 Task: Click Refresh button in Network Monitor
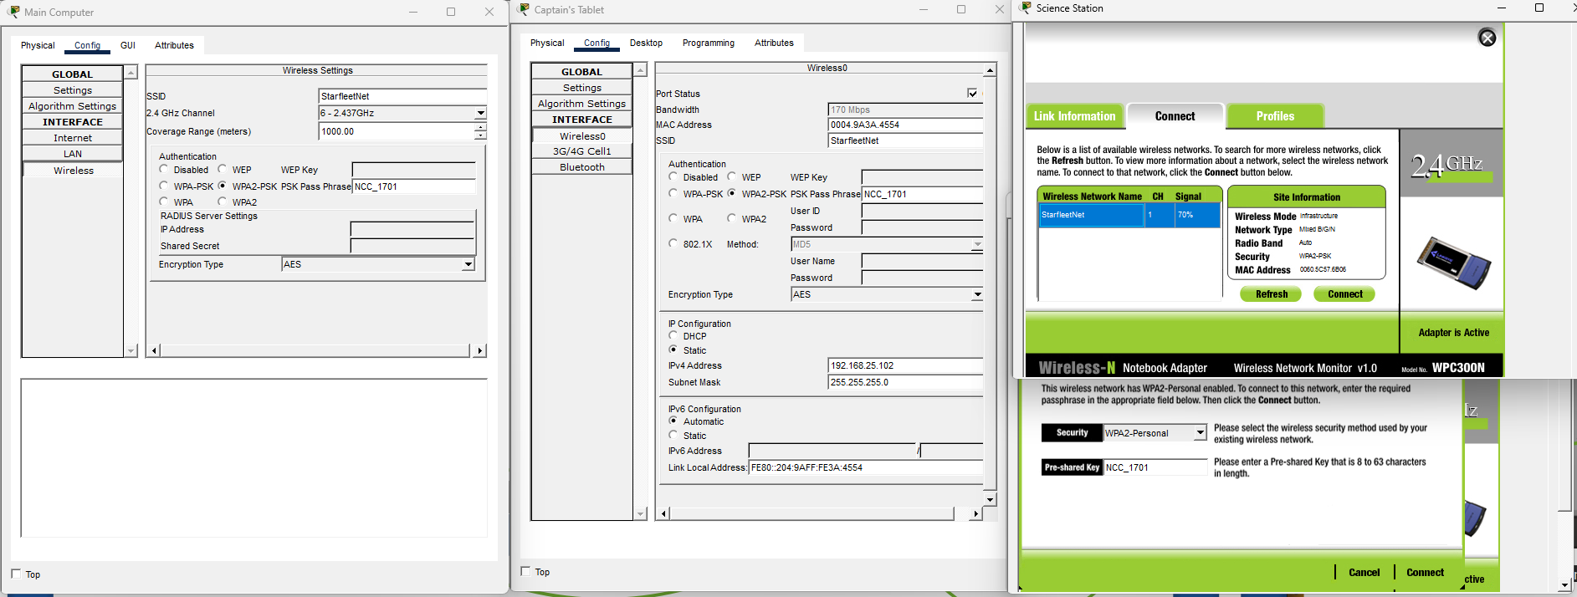tap(1271, 294)
